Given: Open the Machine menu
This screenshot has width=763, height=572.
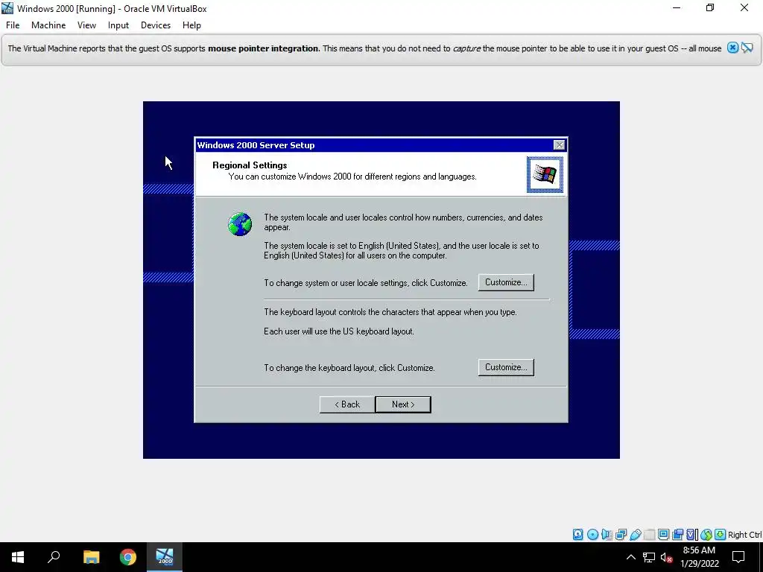Looking at the screenshot, I should click(48, 25).
